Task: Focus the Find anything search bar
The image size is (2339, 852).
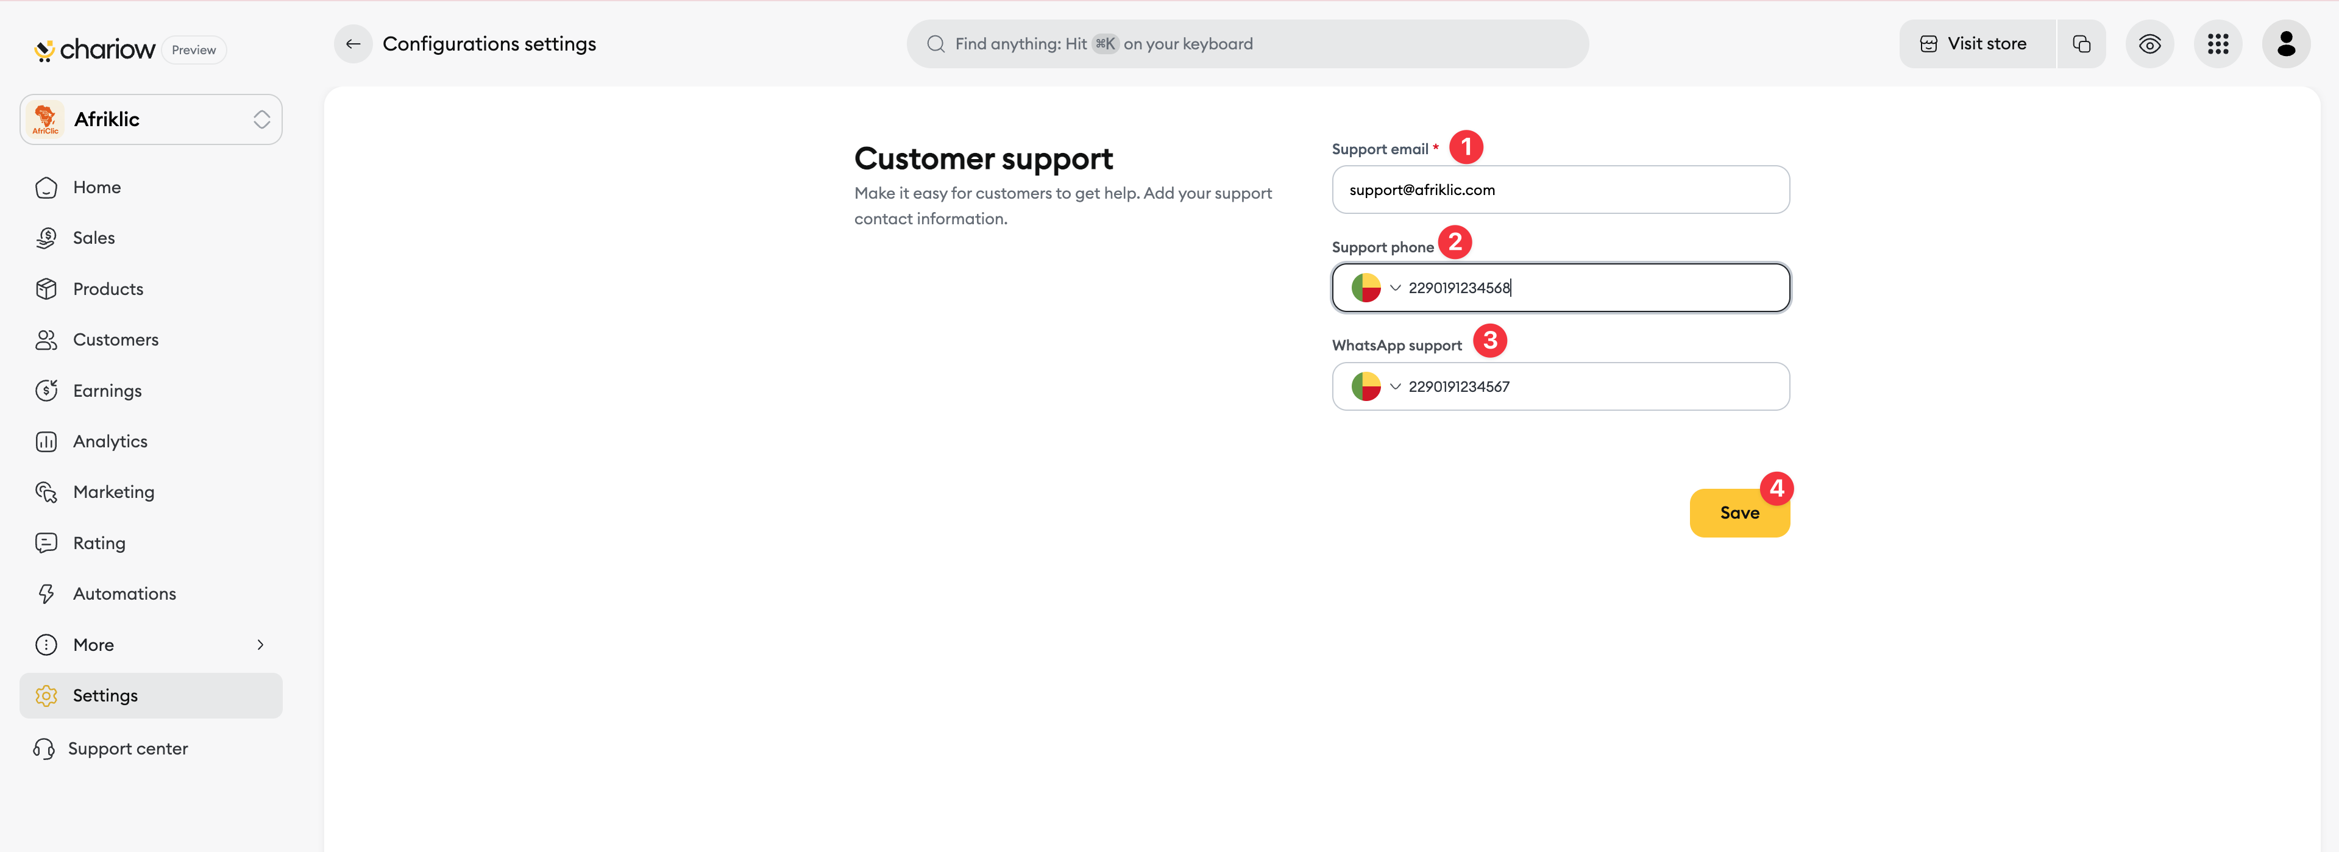Action: 1247,44
